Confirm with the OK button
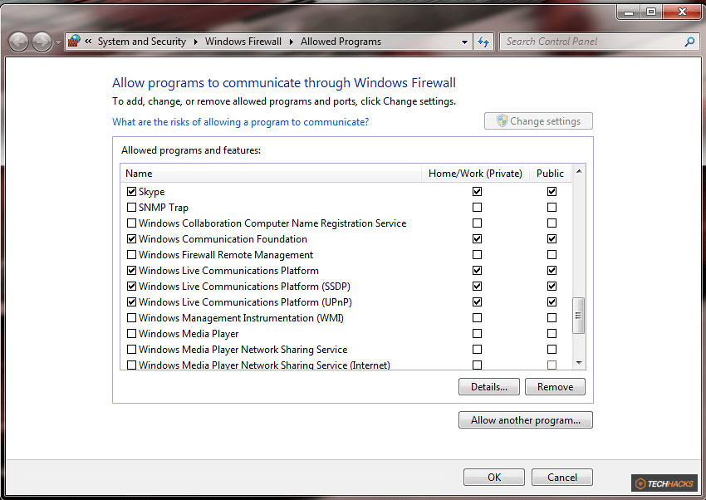The image size is (706, 500). point(494,477)
